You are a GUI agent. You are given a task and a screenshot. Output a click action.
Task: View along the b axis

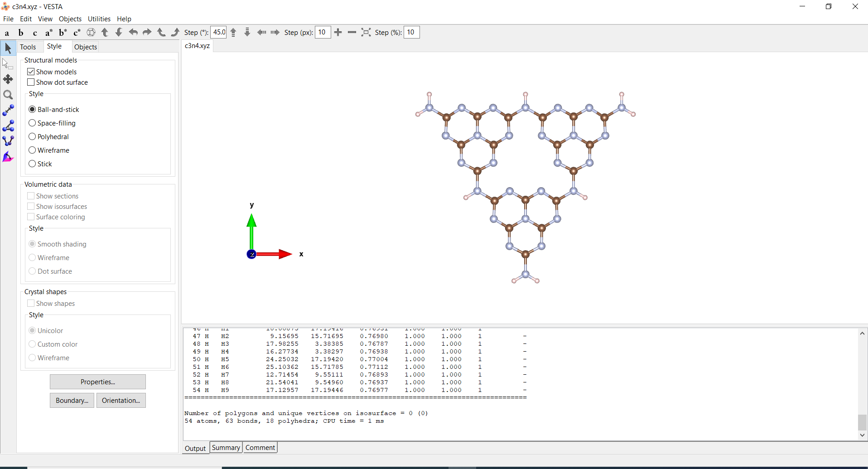coord(21,33)
